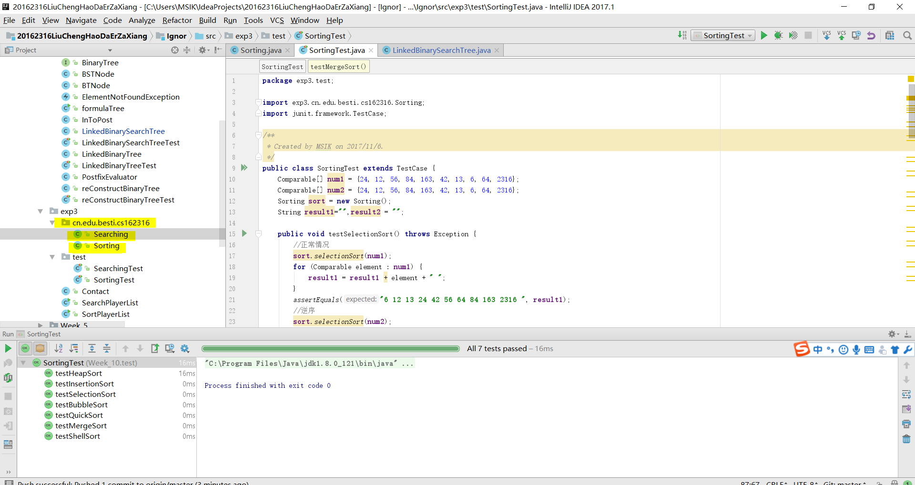Click the test progress bar
The height and width of the screenshot is (485, 915).
click(x=330, y=349)
